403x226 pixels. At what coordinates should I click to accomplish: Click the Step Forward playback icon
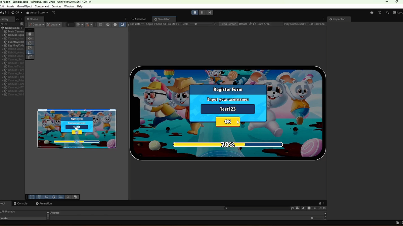point(210,12)
